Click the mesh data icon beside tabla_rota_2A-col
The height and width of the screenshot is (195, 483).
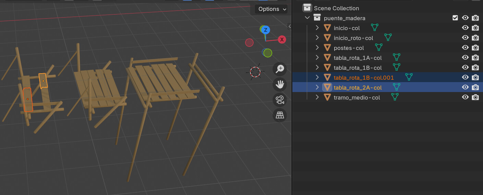click(397, 87)
